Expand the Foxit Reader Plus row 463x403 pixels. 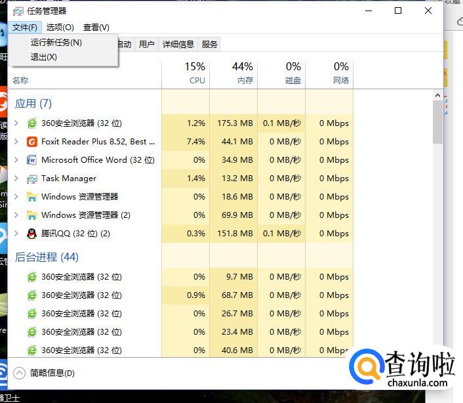click(16, 142)
